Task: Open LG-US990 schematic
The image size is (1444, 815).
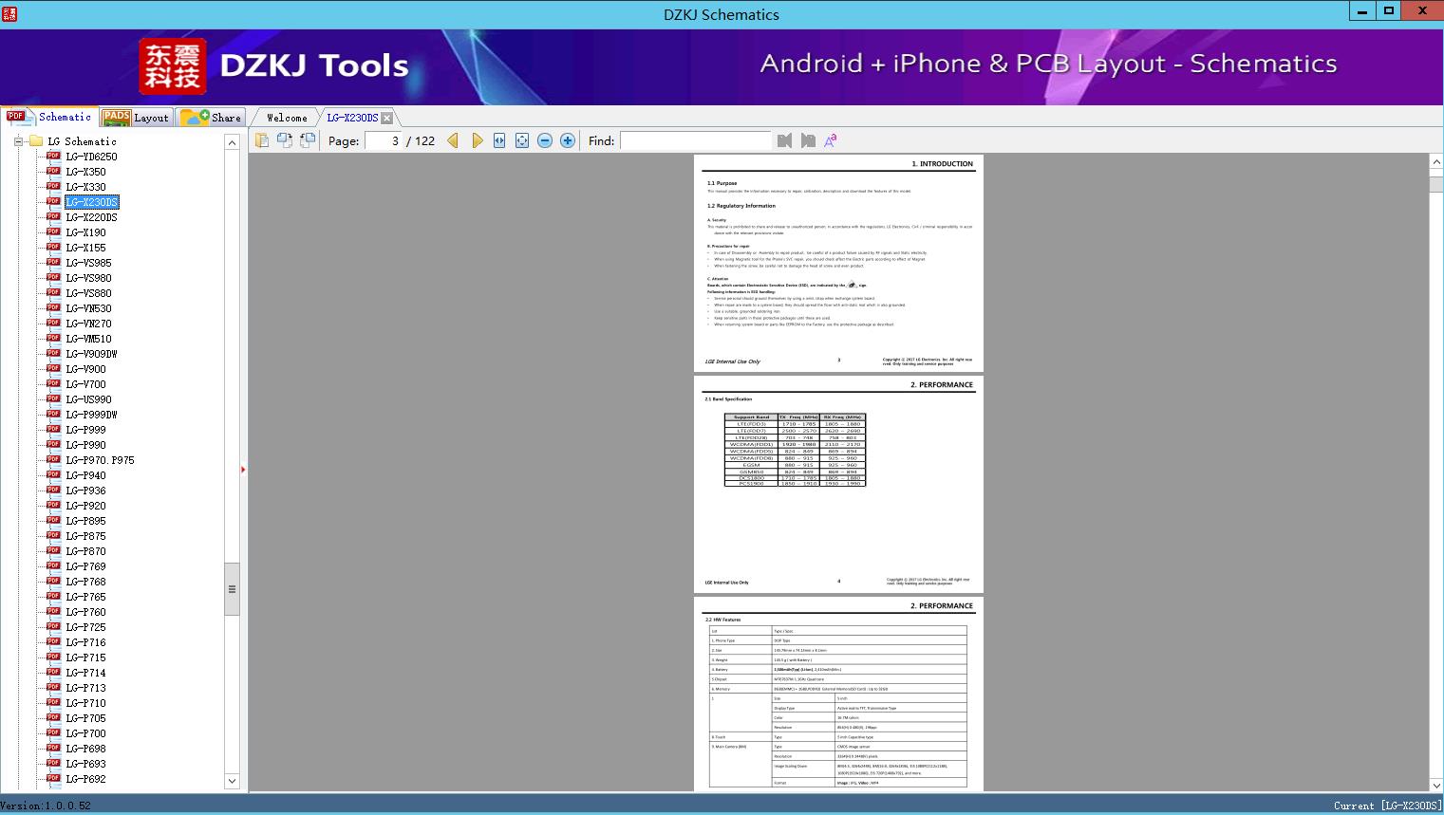Action: click(x=88, y=399)
